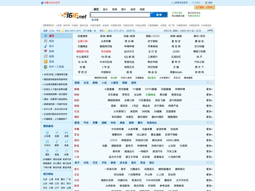Expand 更多» in the 军事 row

pos(209,129)
